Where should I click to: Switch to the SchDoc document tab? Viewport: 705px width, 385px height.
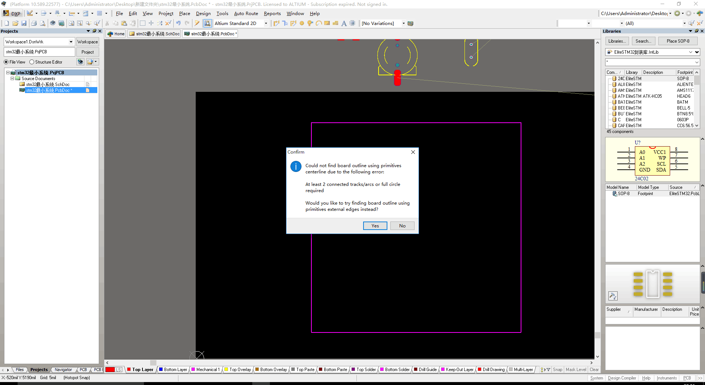(x=154, y=34)
